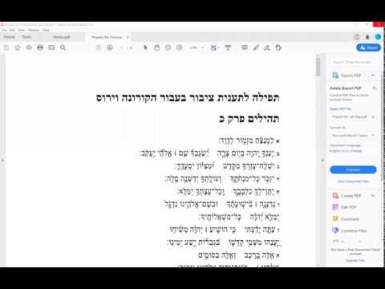Click the rotate undo icon
The height and width of the screenshot is (289, 385).
[278, 48]
